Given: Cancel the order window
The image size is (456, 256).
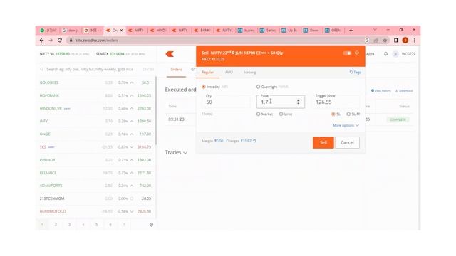Looking at the screenshot, I should [347, 142].
